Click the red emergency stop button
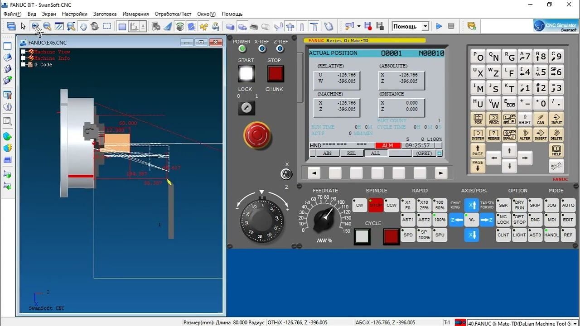This screenshot has height=326, width=580. click(257, 135)
